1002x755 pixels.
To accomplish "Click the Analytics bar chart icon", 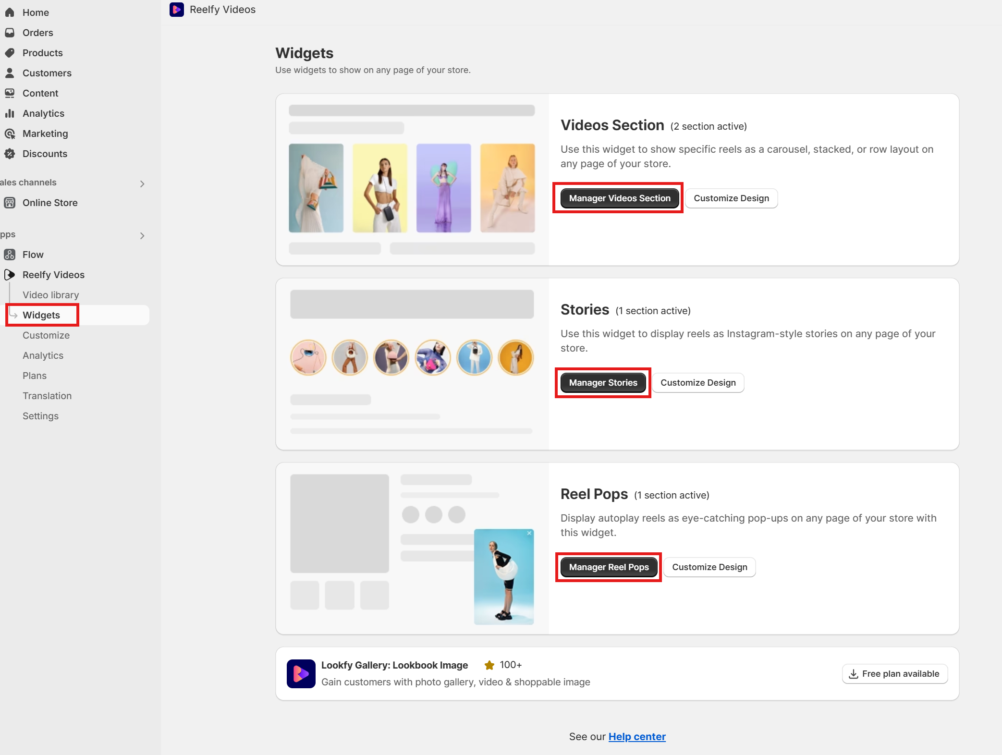I will pyautogui.click(x=10, y=113).
